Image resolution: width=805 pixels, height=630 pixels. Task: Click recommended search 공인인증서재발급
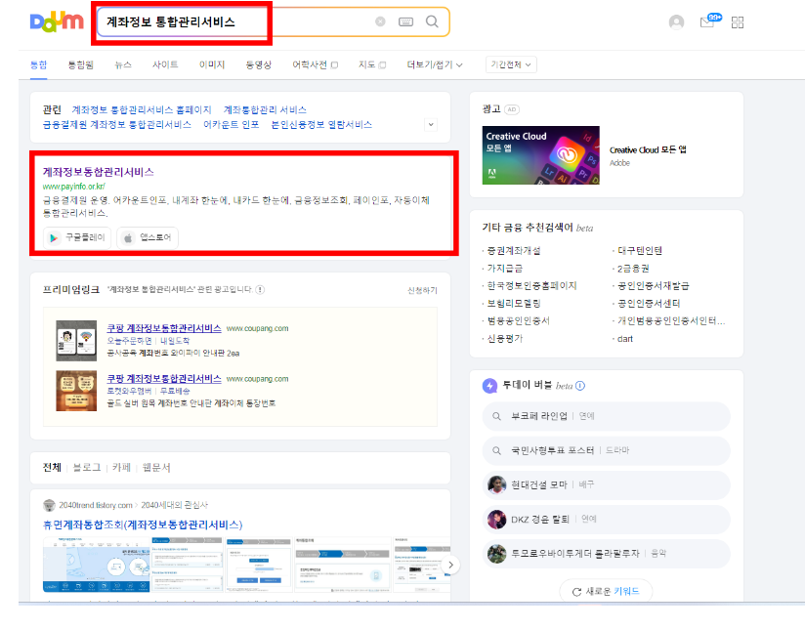pyautogui.click(x=653, y=286)
